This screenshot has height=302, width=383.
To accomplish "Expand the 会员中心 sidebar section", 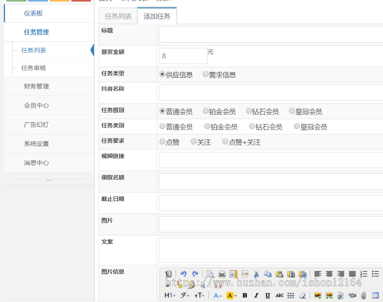I will tap(49, 105).
